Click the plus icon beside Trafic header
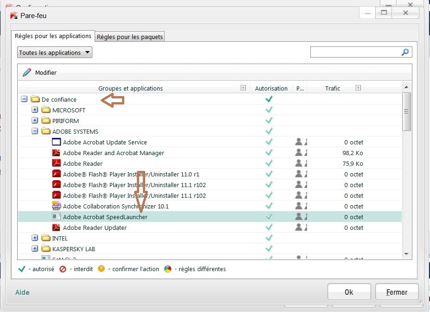 point(358,88)
